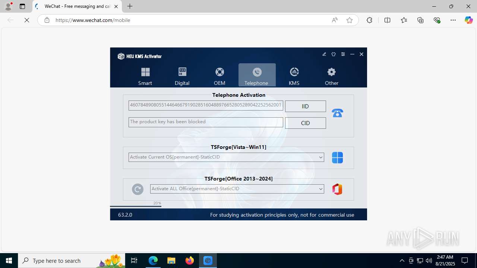Open the Smart activation tab
This screenshot has width=477, height=268.
coord(145,76)
